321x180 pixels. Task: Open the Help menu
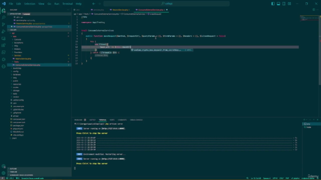pos(79,3)
